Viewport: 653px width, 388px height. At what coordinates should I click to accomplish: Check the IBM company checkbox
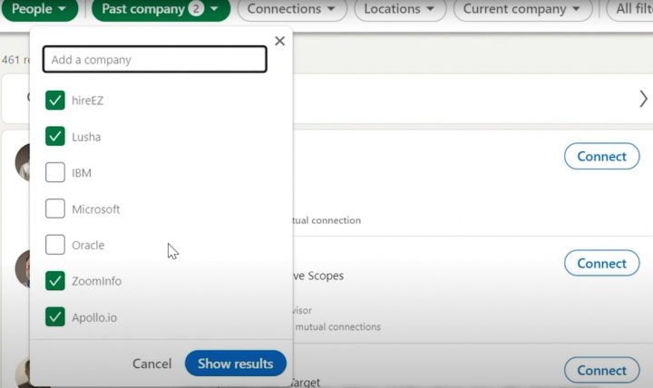[55, 172]
